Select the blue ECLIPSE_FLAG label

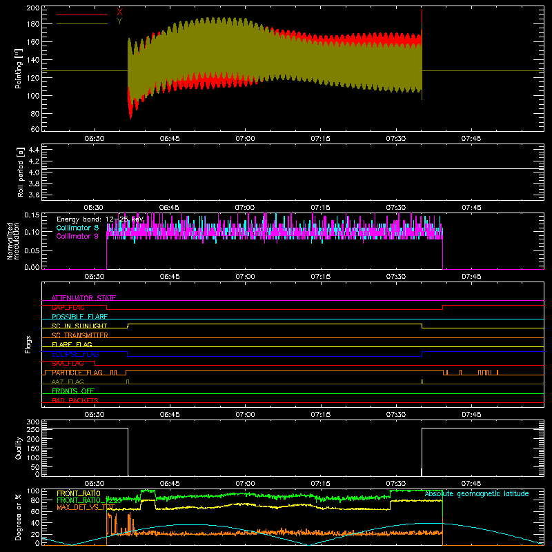[x=75, y=354]
